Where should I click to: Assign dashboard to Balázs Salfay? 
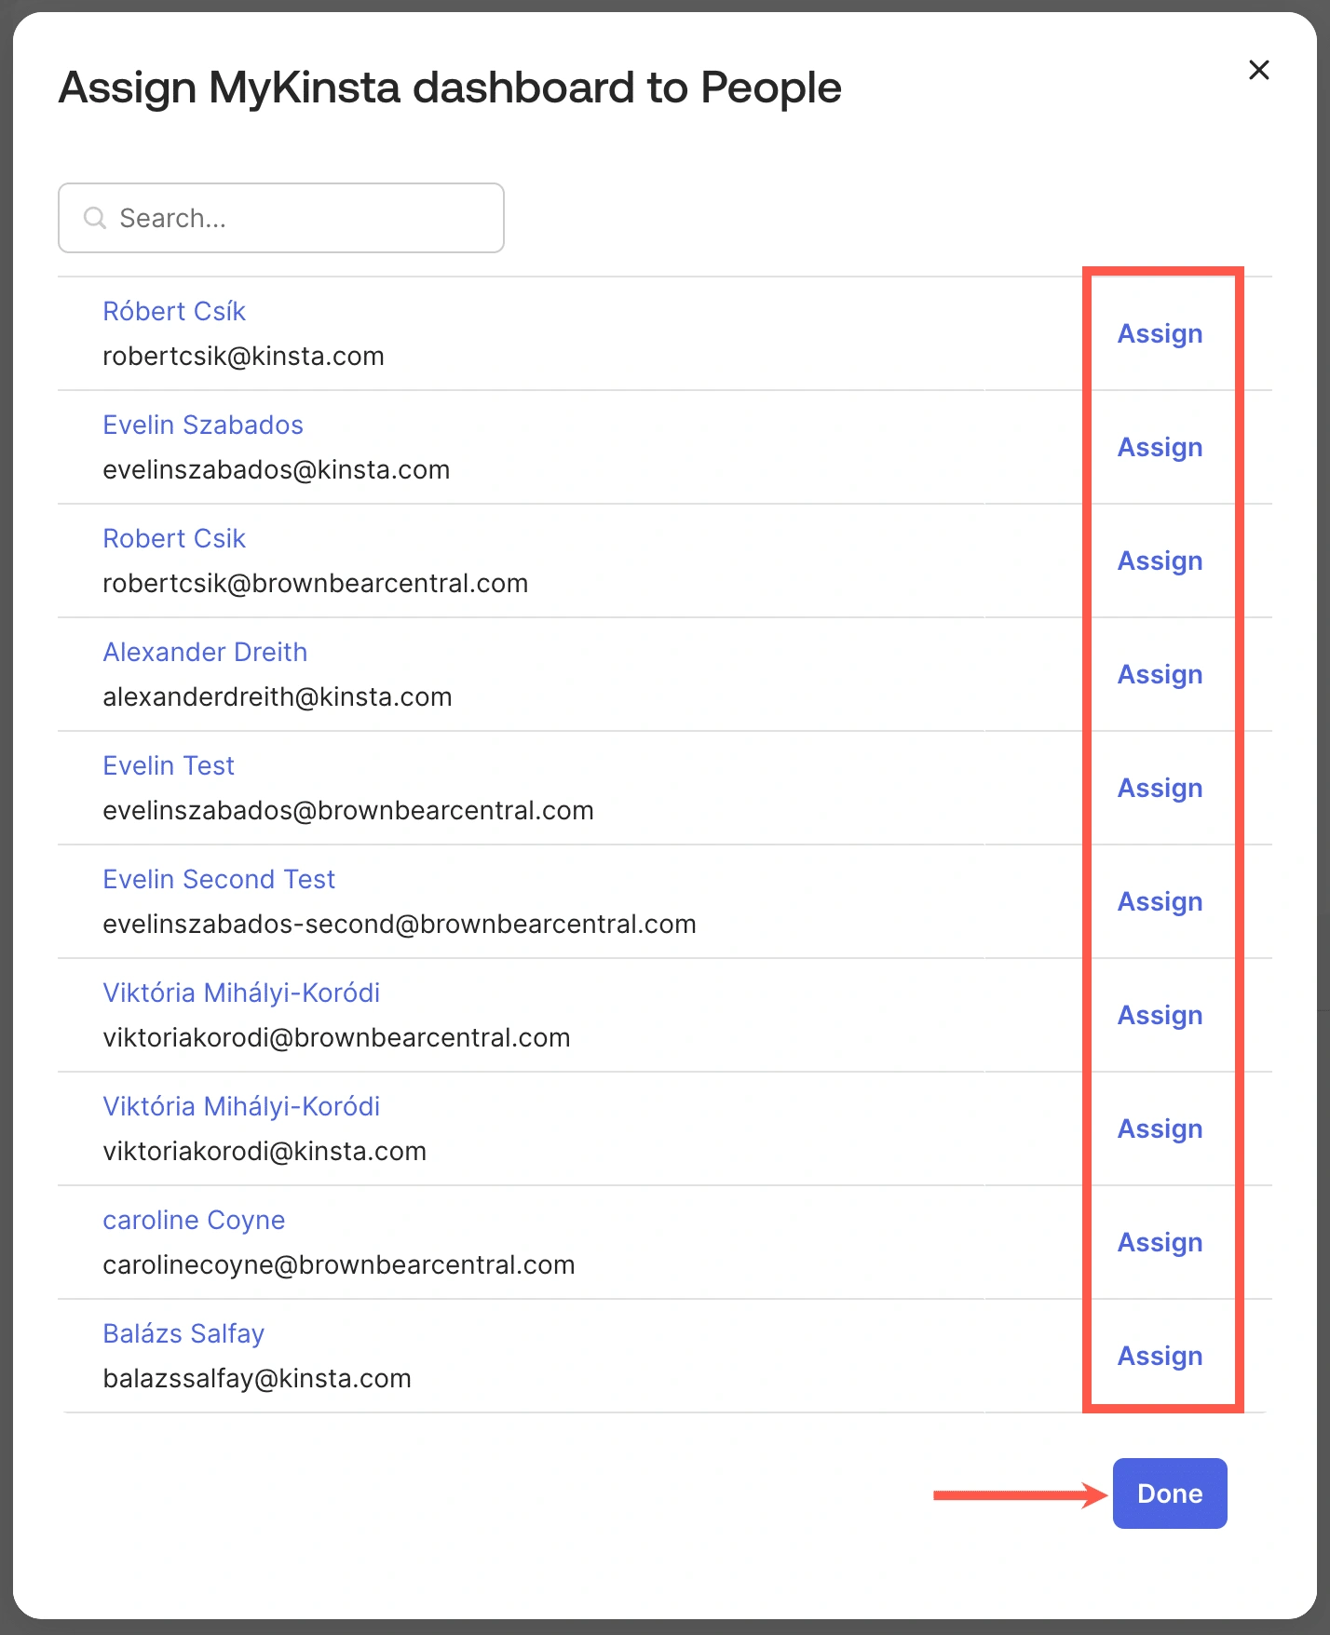pyautogui.click(x=1160, y=1356)
